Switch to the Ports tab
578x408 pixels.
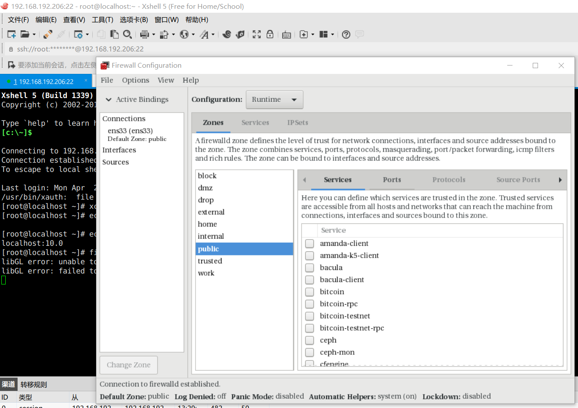pyautogui.click(x=392, y=180)
